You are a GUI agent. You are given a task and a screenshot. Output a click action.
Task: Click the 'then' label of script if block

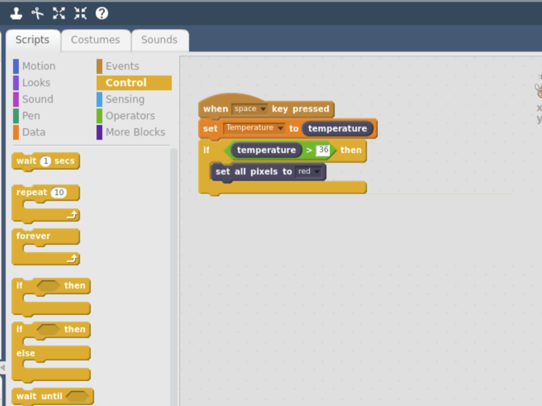coord(351,150)
